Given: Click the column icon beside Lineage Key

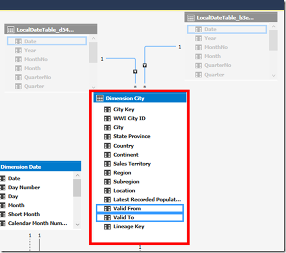Looking at the screenshot, I should pos(107,227).
